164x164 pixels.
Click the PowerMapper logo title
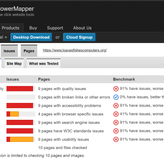(17, 9)
